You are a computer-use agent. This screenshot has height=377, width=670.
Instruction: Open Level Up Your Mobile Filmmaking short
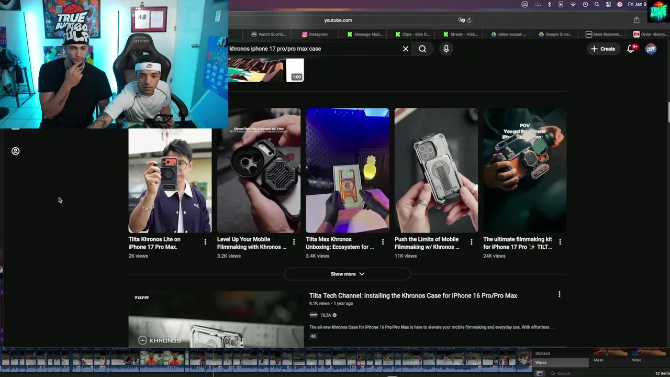click(259, 171)
